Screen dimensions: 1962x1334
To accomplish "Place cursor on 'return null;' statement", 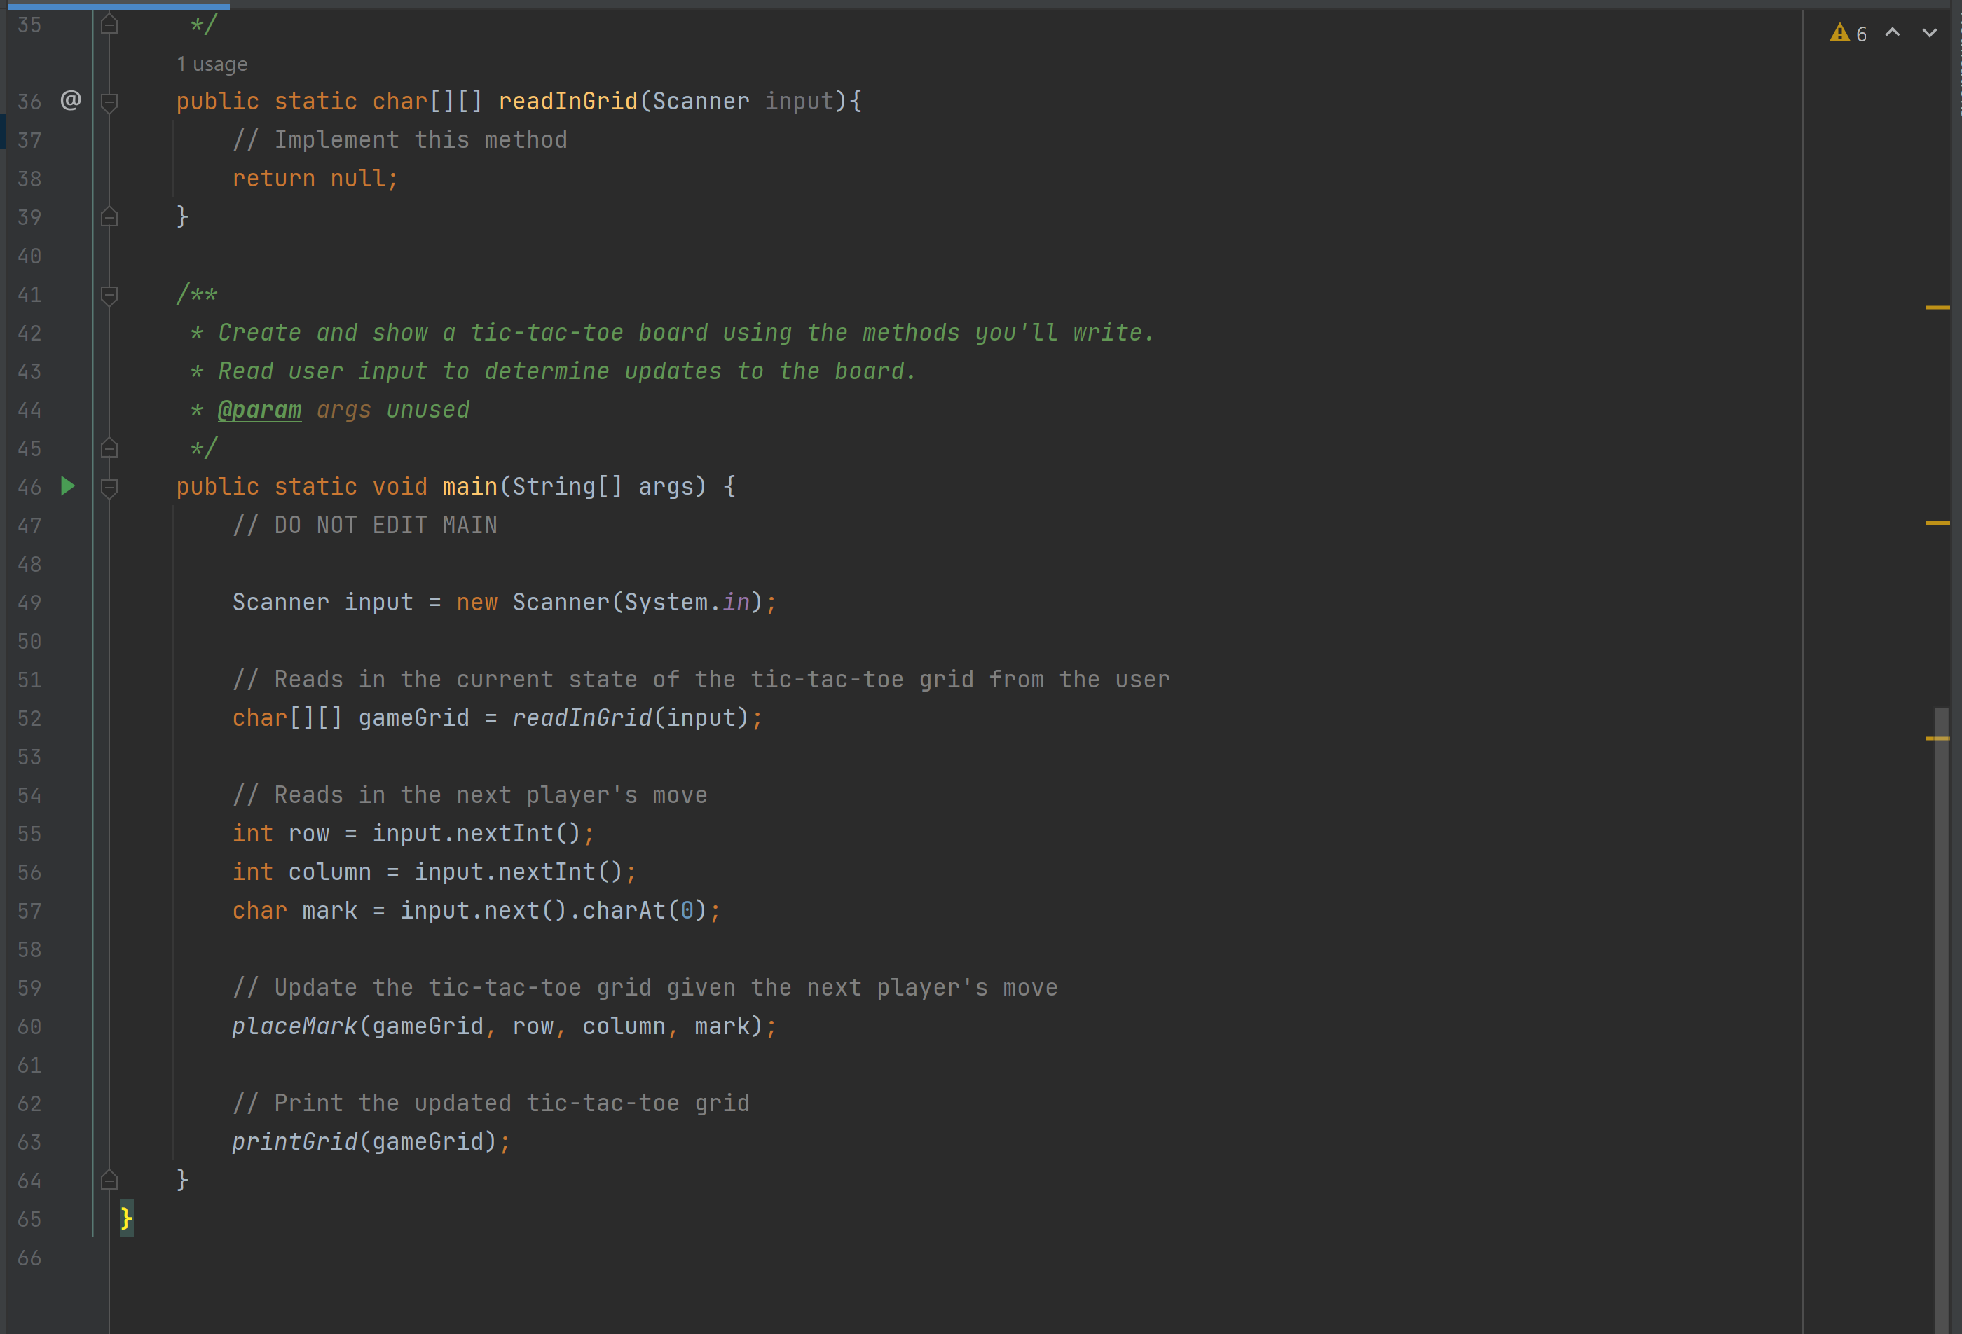I will click(315, 178).
